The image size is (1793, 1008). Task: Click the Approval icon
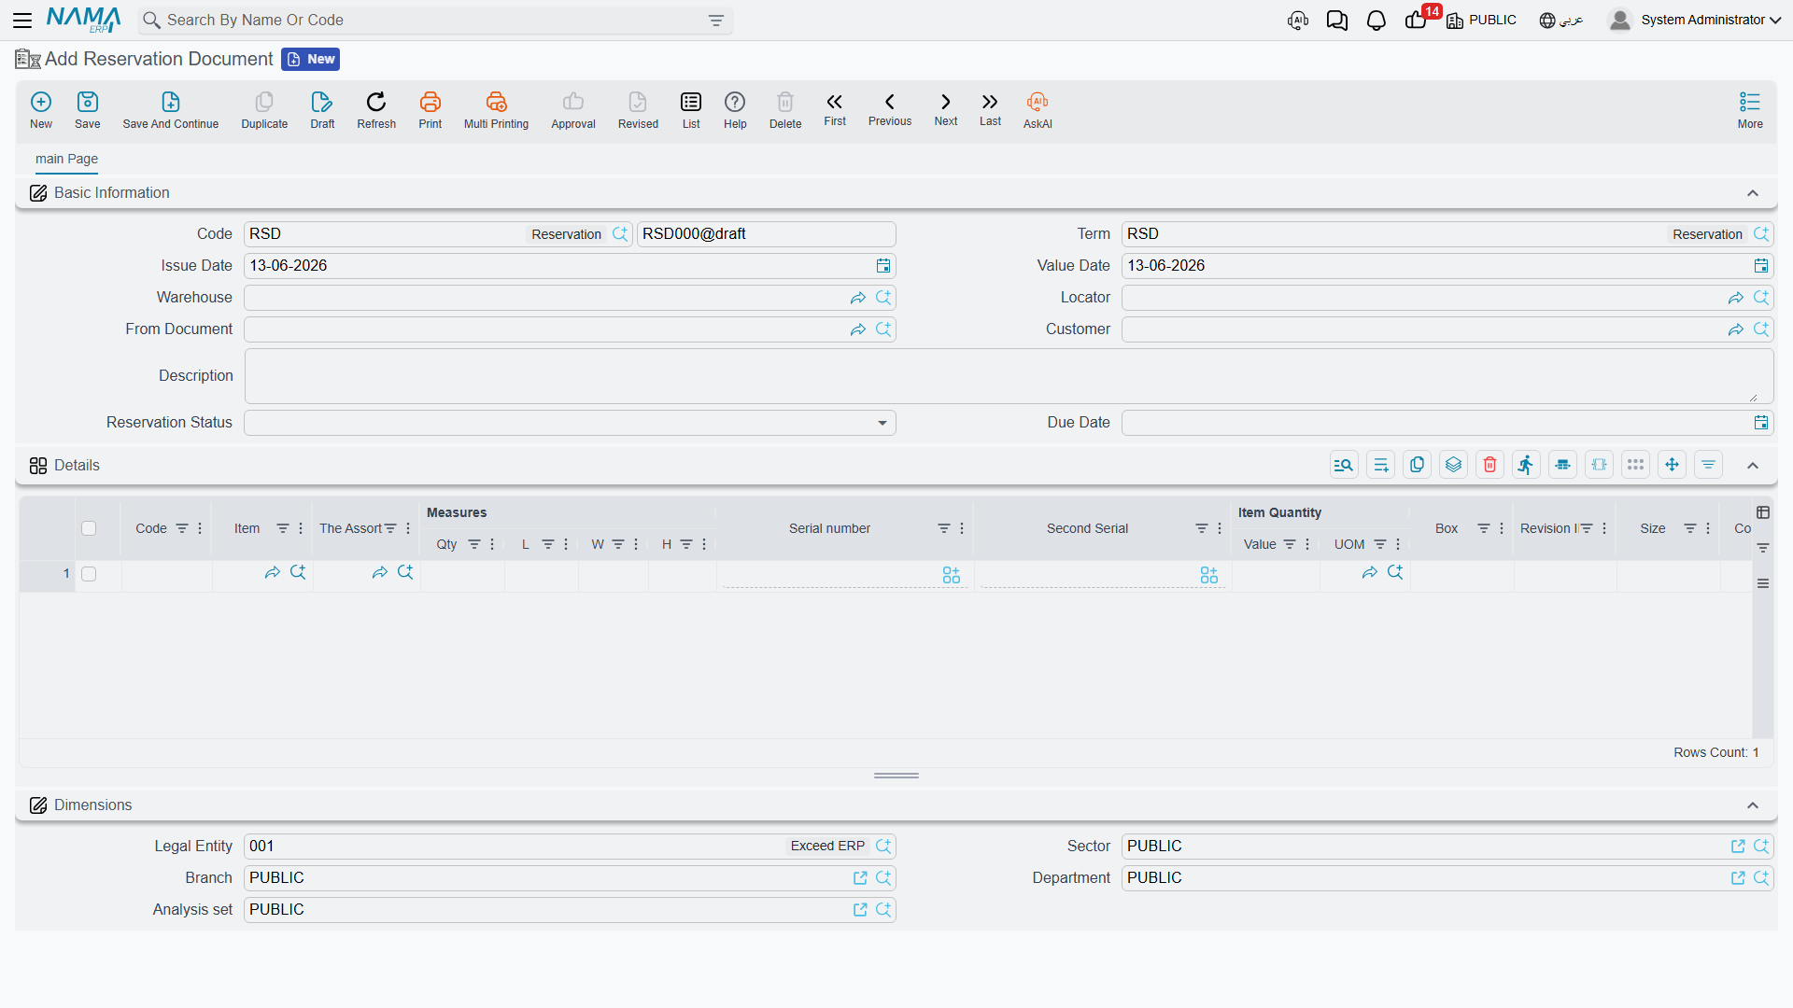(x=573, y=110)
